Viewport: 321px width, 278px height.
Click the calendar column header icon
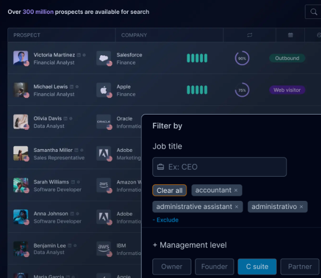click(291, 35)
